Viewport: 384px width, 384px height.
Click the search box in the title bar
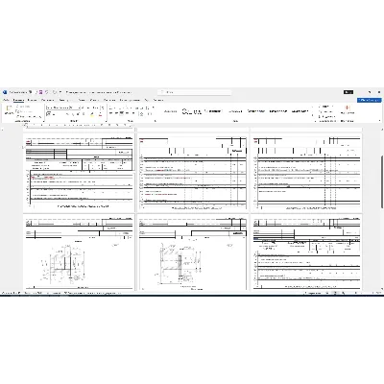pyautogui.click(x=195, y=92)
